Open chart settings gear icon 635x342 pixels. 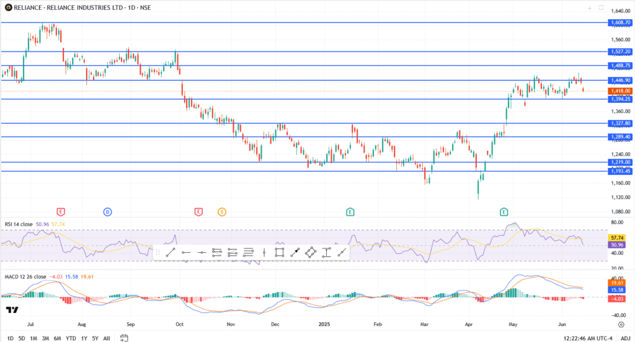click(x=621, y=323)
